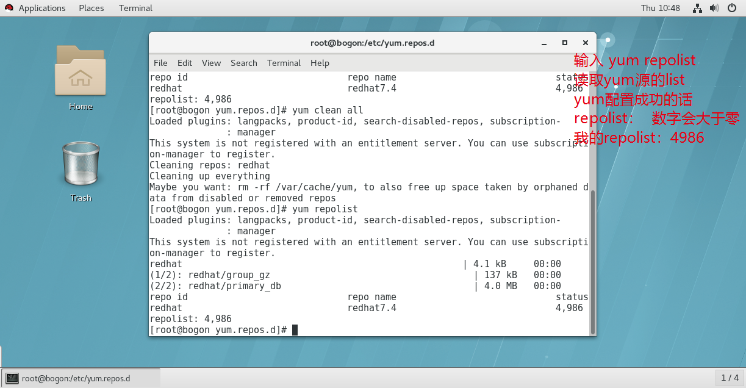Screen dimensions: 746x388
Task: Minimize the terminal window
Action: [544, 43]
